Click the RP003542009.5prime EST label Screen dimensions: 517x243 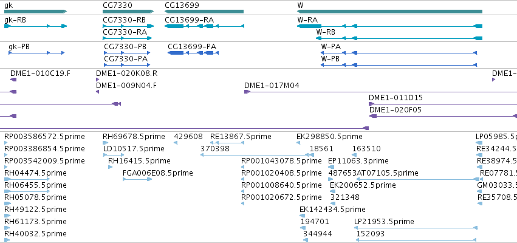44,161
